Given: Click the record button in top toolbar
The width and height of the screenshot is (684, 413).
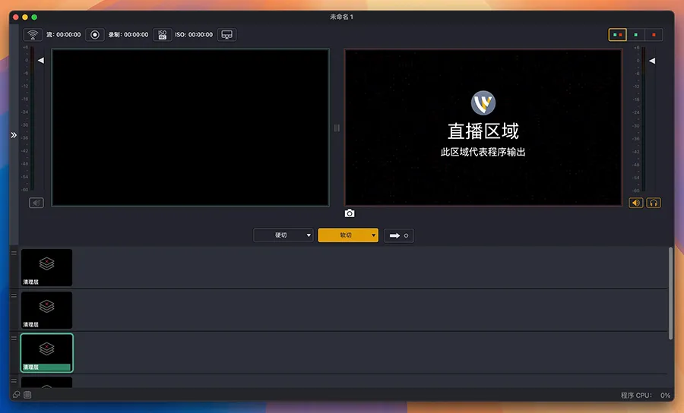Looking at the screenshot, I should pos(95,35).
